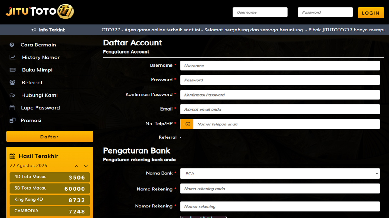Select the 4D Toto Macau result row
This screenshot has width=389, height=218.
(x=50, y=177)
